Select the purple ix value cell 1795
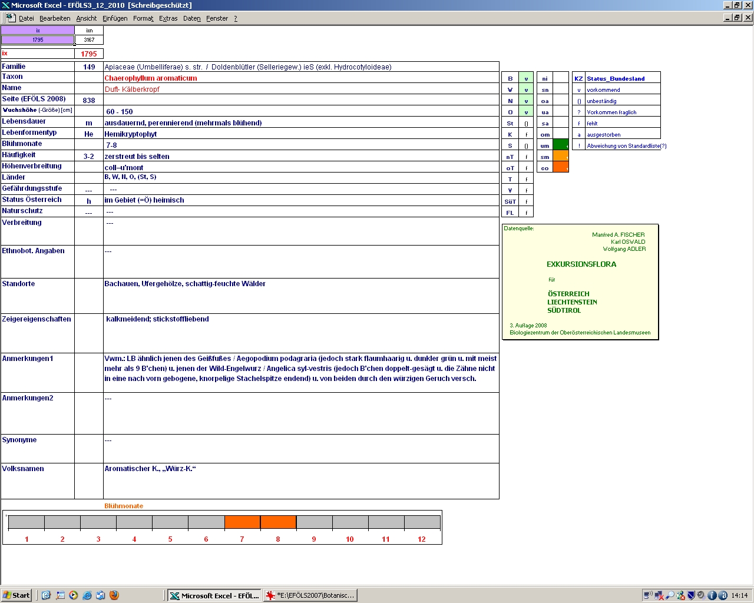Image resolution: width=754 pixels, height=603 pixels. click(38, 40)
